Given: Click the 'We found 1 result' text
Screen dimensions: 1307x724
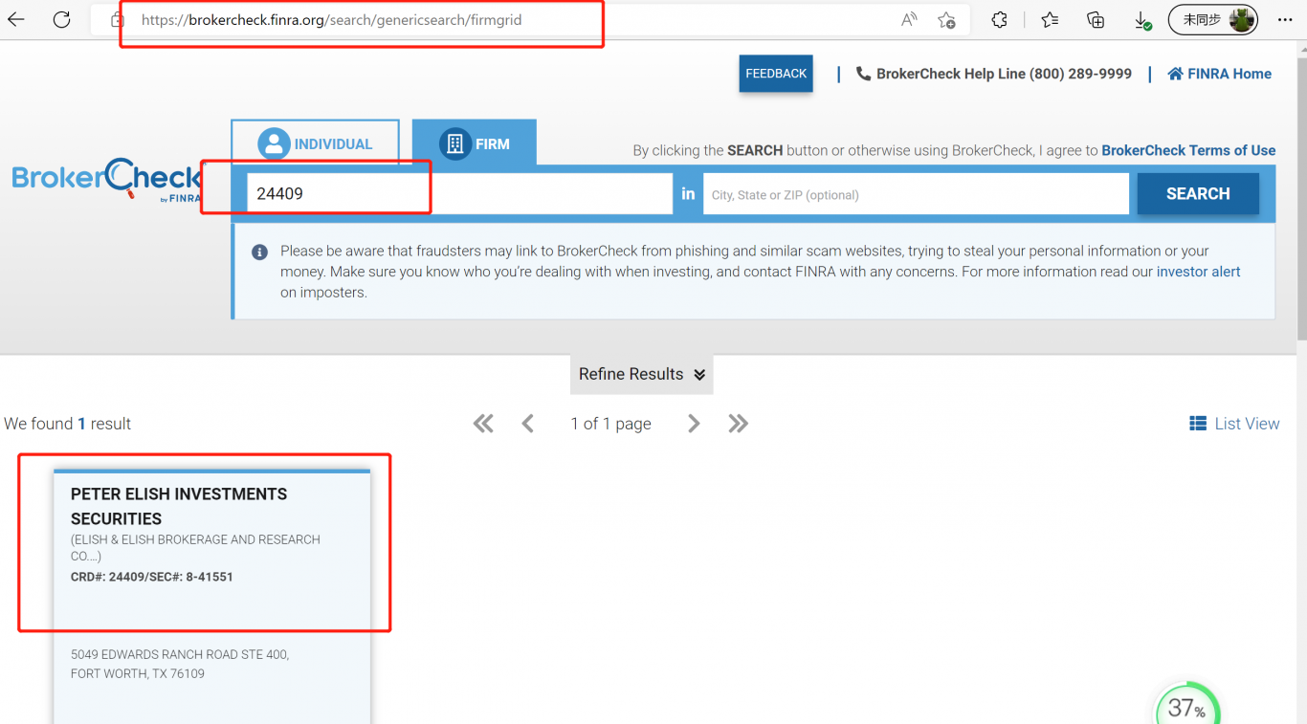Looking at the screenshot, I should pyautogui.click(x=67, y=424).
